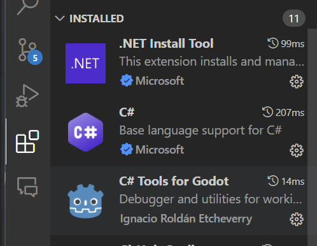Viewport: 317px width, 246px height.
Task: Open the .NET Install Tool extension title
Action: click(x=166, y=43)
